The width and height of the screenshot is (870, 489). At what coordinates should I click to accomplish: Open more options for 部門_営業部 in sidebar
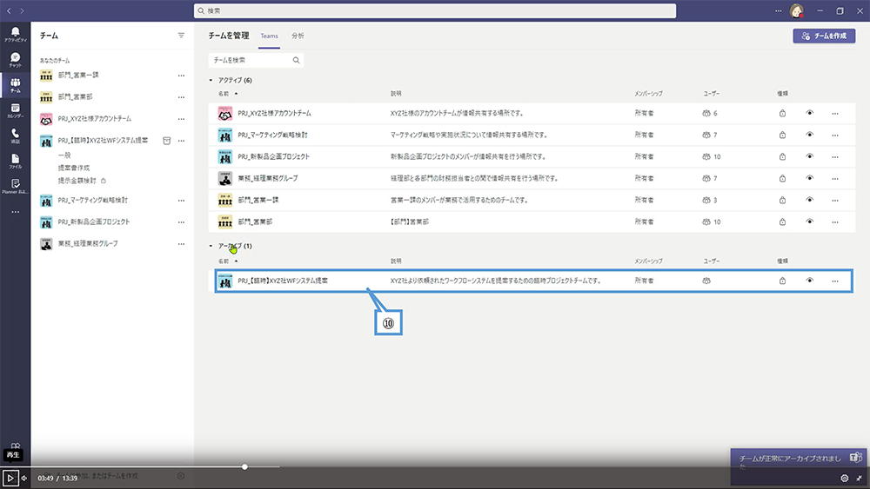click(x=182, y=97)
